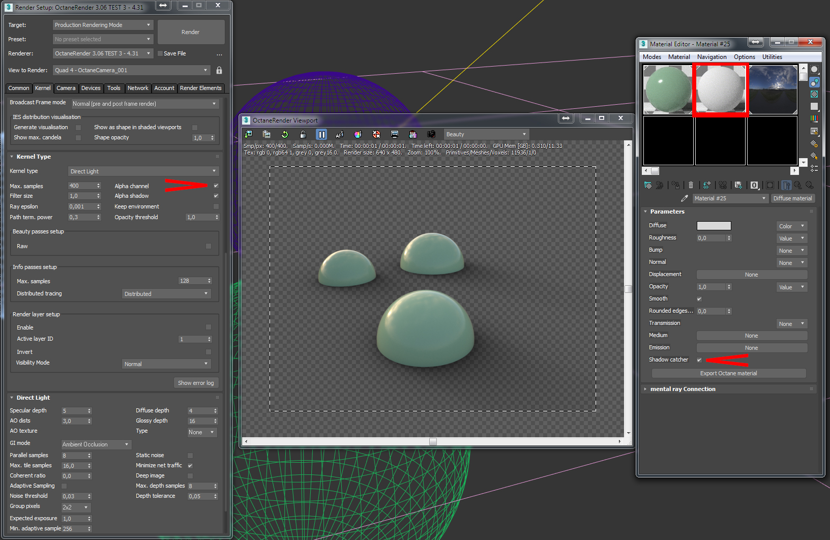Click Export Octane material button
The height and width of the screenshot is (540, 830).
pyautogui.click(x=729, y=373)
